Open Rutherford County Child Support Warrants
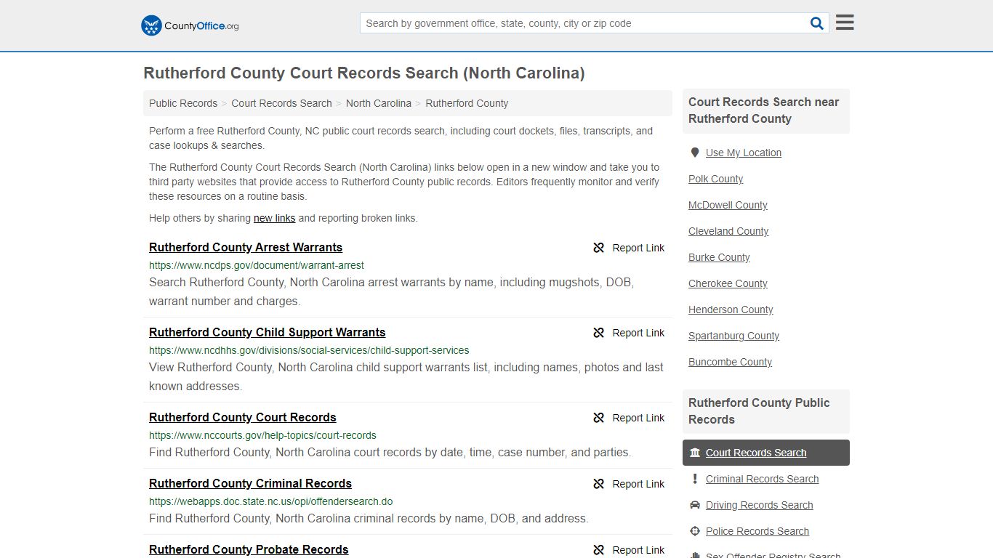Viewport: 993px width, 558px height. (x=268, y=332)
